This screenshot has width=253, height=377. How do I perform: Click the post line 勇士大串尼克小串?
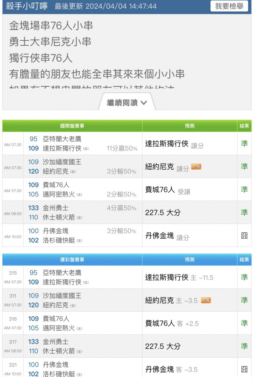50,41
